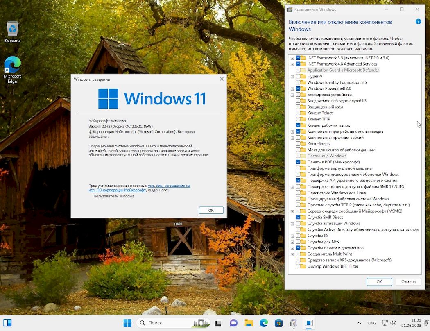
Task: Select the Windows Identity Foundation 3.5 row
Action: click(x=337, y=82)
